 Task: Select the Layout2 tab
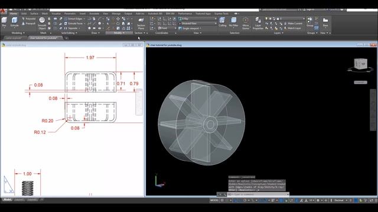point(32,200)
